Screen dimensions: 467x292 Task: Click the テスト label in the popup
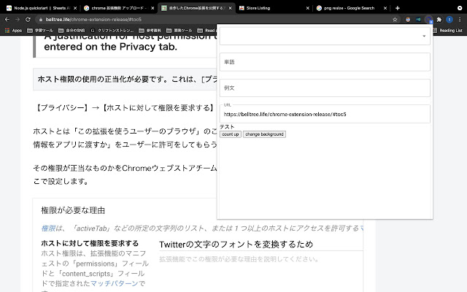point(227,127)
